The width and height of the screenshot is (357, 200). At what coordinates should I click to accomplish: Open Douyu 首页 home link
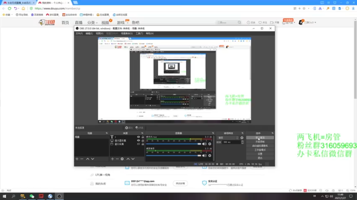65,23
